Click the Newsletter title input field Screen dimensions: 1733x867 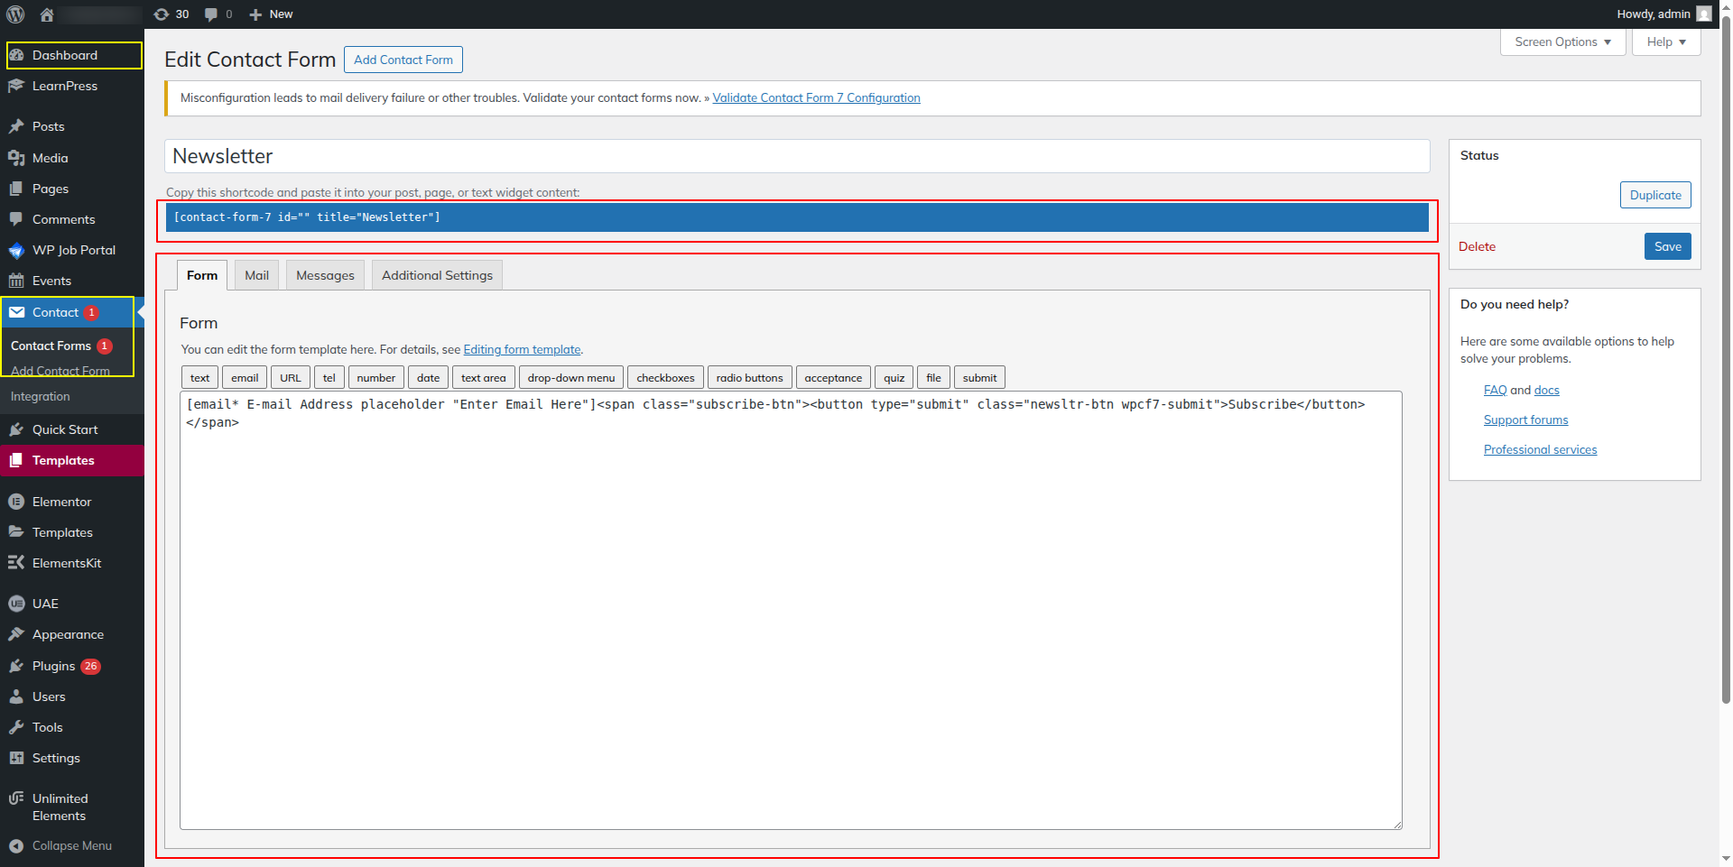796,156
